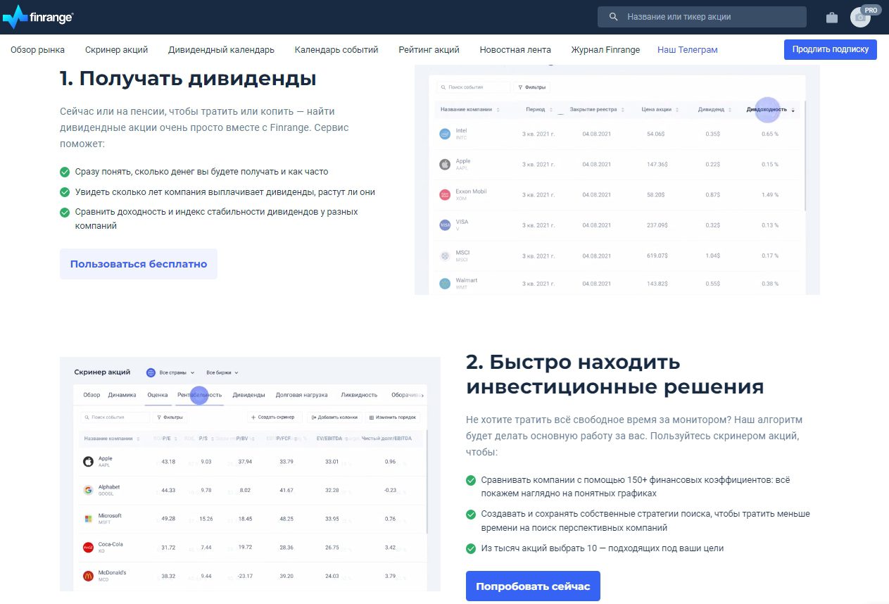Click the Finrange logo icon
The width and height of the screenshot is (889, 604).
coord(14,16)
